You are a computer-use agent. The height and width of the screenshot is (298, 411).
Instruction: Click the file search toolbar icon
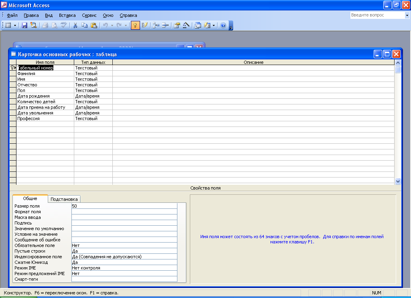pos(34,25)
